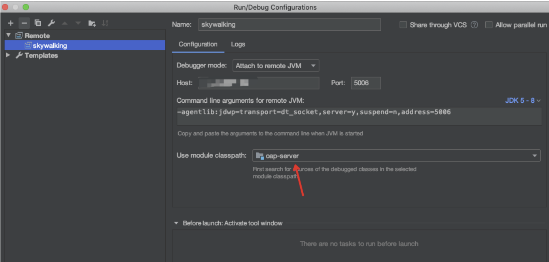The width and height of the screenshot is (549, 262).
Task: Click the Port input field
Action: click(x=365, y=83)
